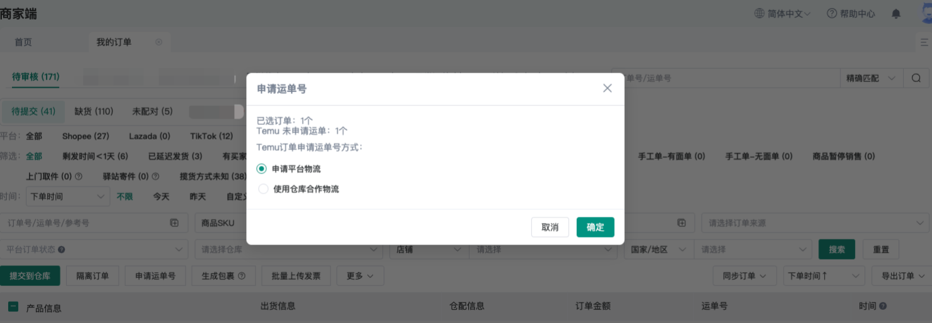This screenshot has width=932, height=323.
Task: Cancel the dialog with 取消
Action: pyautogui.click(x=550, y=227)
